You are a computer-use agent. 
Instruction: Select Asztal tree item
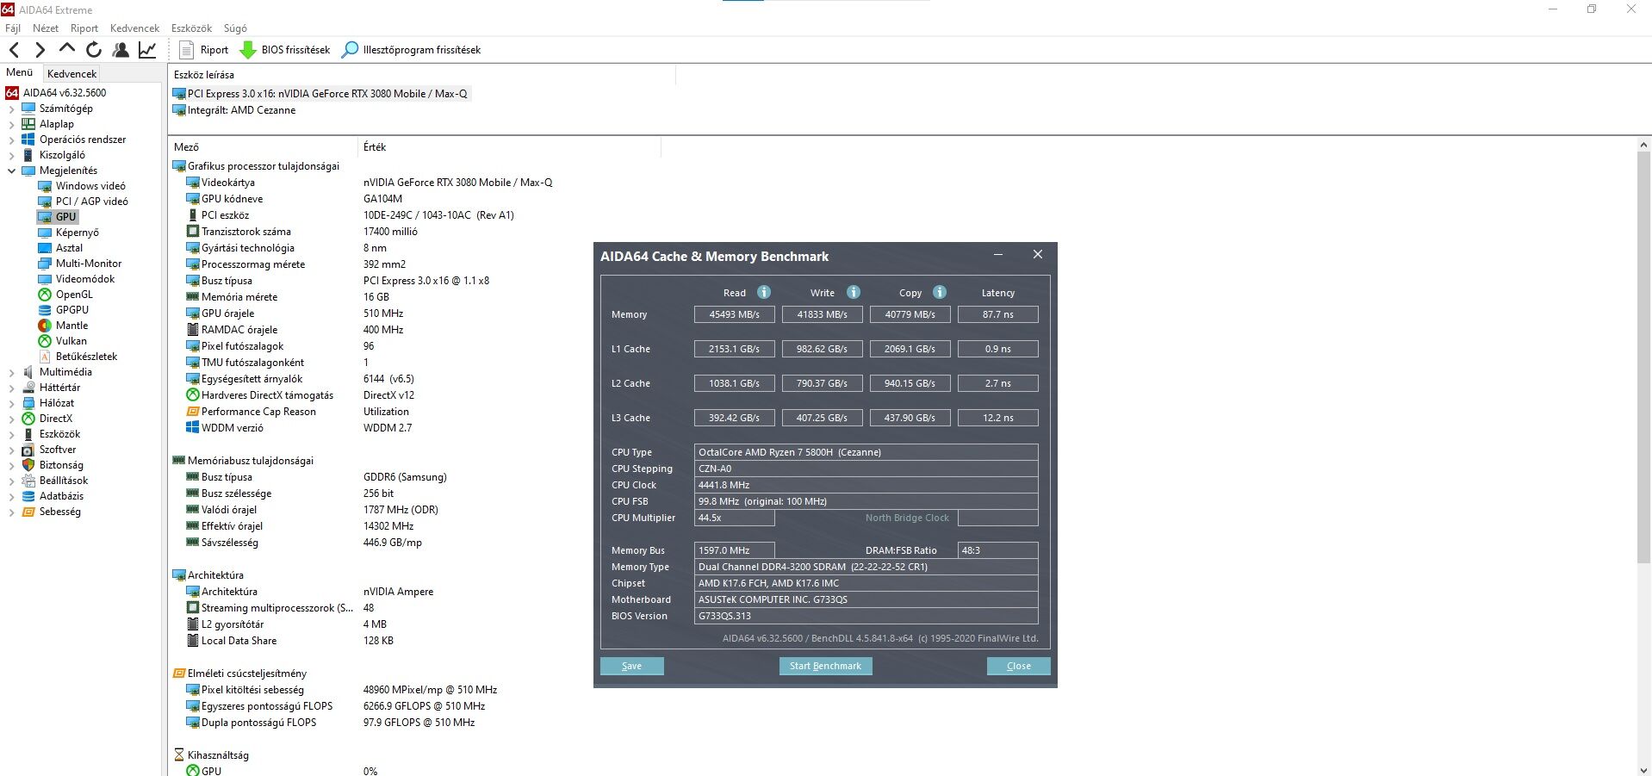click(61, 248)
